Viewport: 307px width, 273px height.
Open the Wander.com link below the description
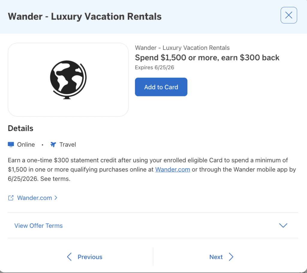tap(34, 198)
